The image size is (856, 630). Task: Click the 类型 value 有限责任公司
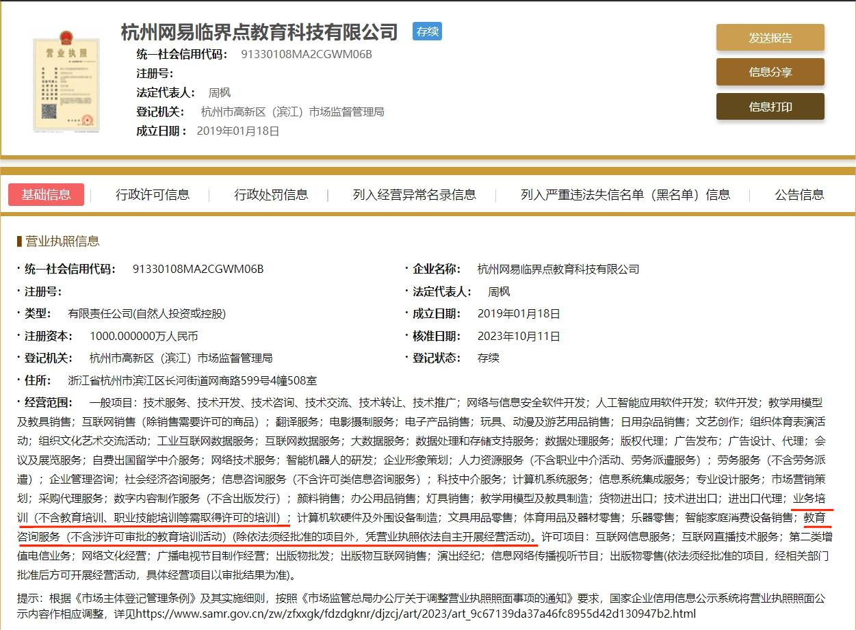coord(146,314)
